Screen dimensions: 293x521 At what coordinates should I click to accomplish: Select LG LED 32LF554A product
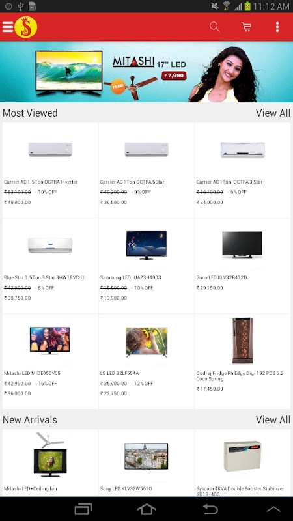pyautogui.click(x=146, y=361)
